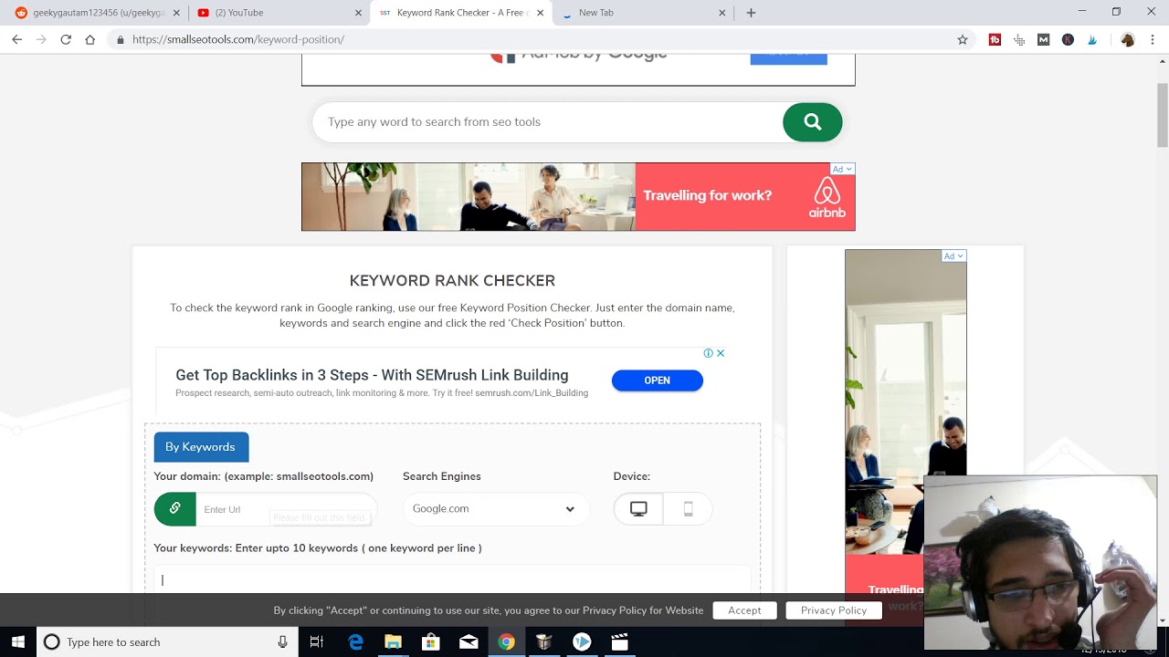Expand the Airbnb banner Ad options
This screenshot has height=657, width=1169.
click(842, 169)
